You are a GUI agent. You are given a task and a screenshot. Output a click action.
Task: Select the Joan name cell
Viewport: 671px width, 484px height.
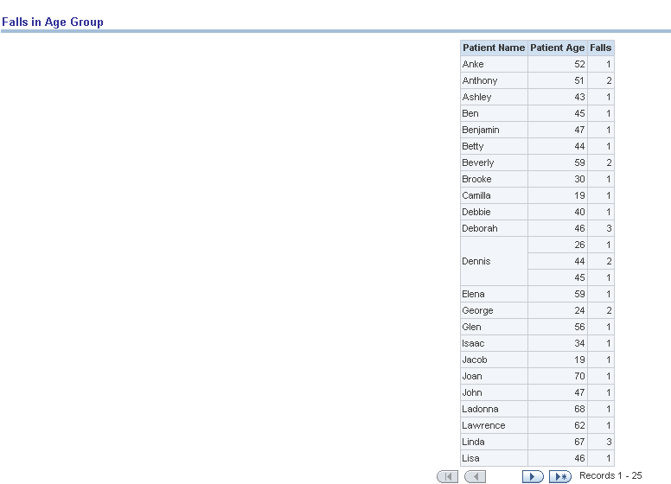tap(494, 376)
